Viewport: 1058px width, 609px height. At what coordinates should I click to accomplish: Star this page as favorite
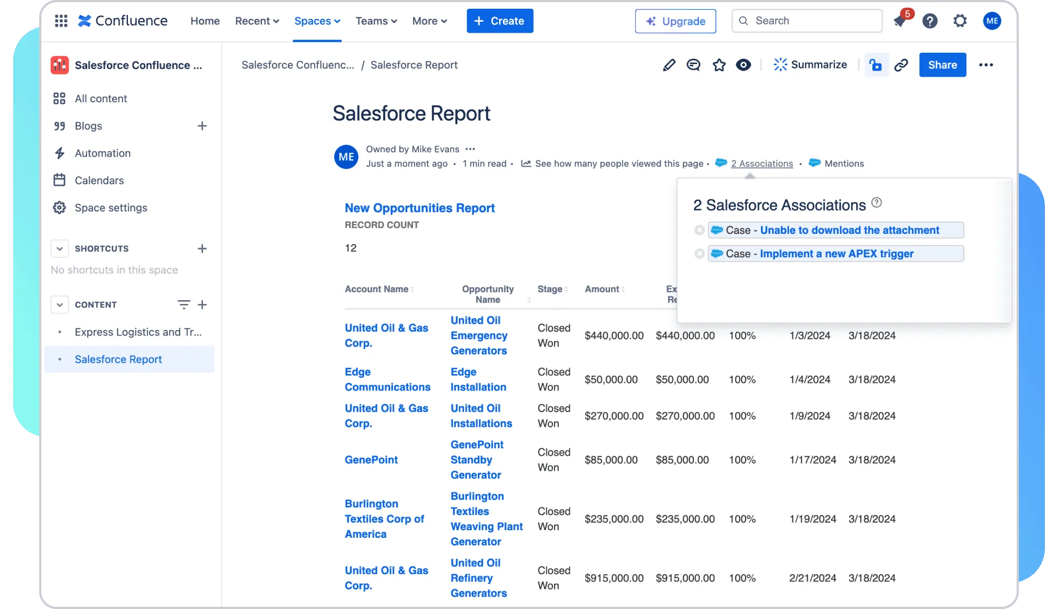point(719,65)
